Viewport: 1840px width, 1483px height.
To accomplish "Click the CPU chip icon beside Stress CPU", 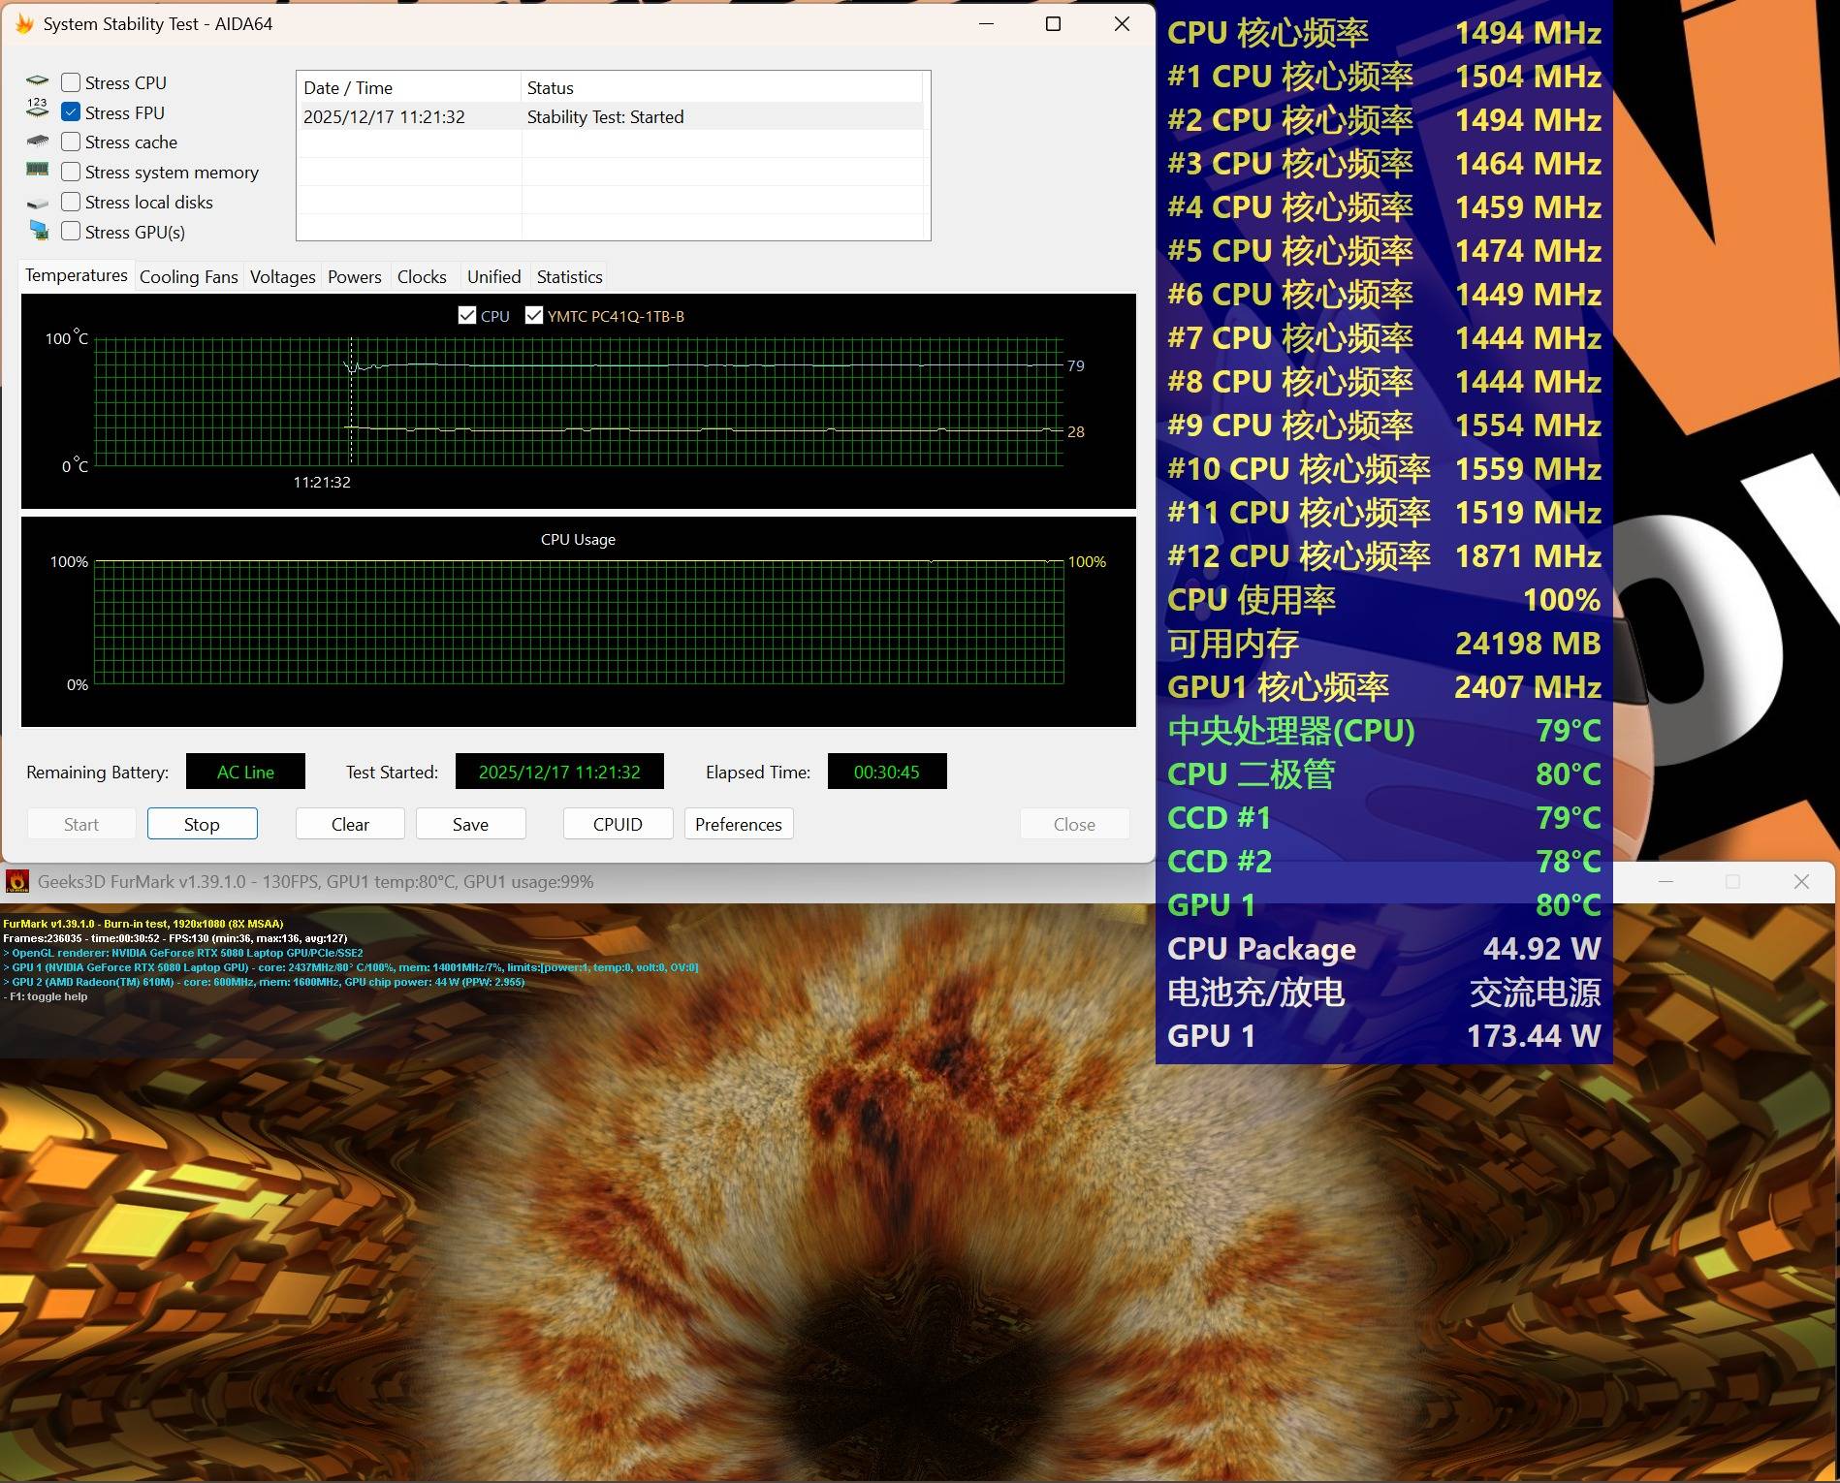I will [x=37, y=81].
